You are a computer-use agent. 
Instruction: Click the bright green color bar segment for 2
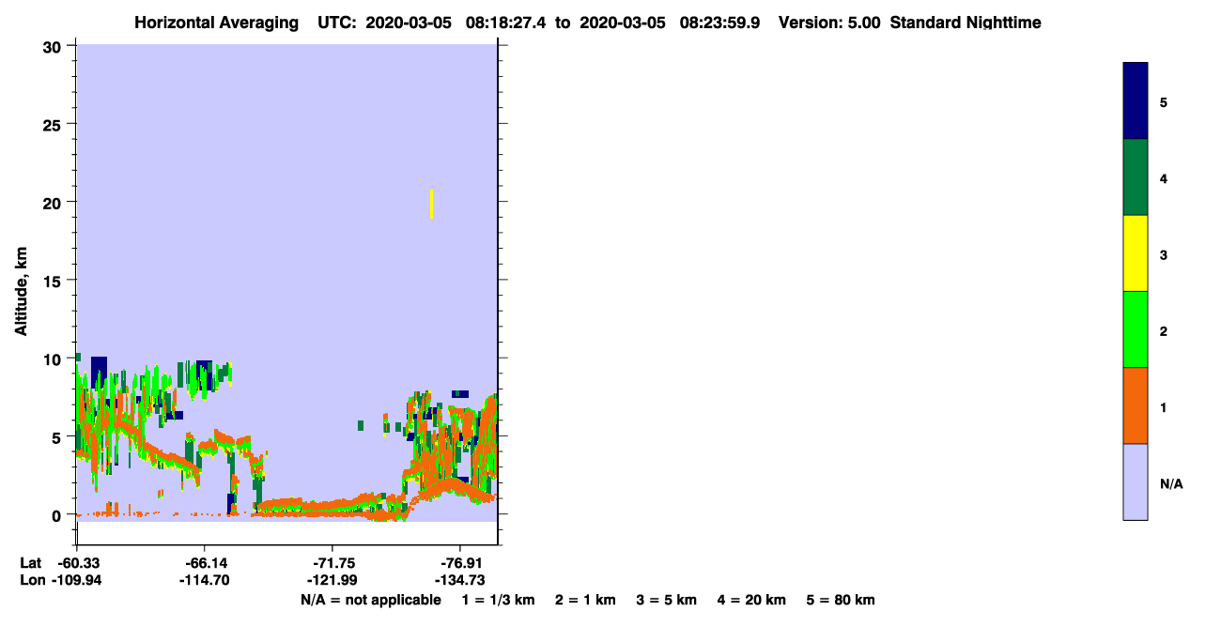point(1136,329)
